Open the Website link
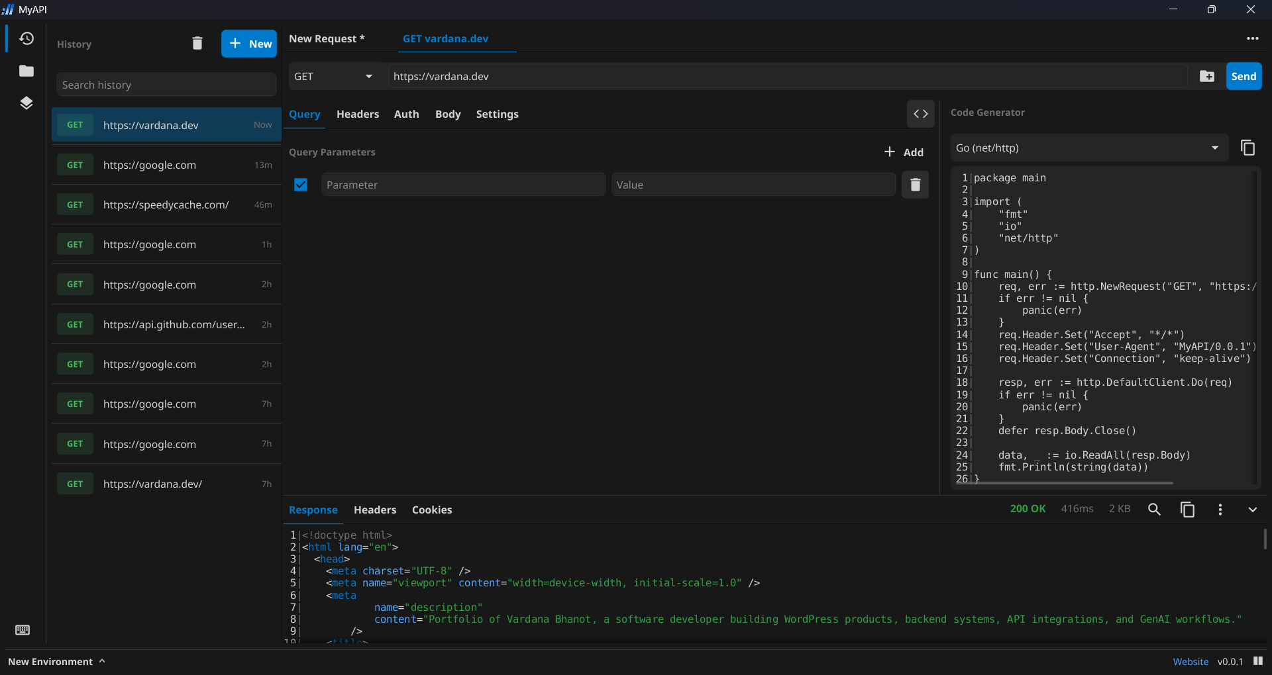 (1191, 661)
